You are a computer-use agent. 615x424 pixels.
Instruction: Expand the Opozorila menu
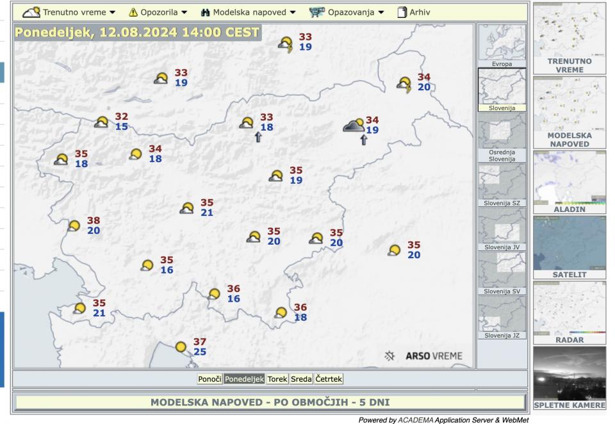[158, 12]
